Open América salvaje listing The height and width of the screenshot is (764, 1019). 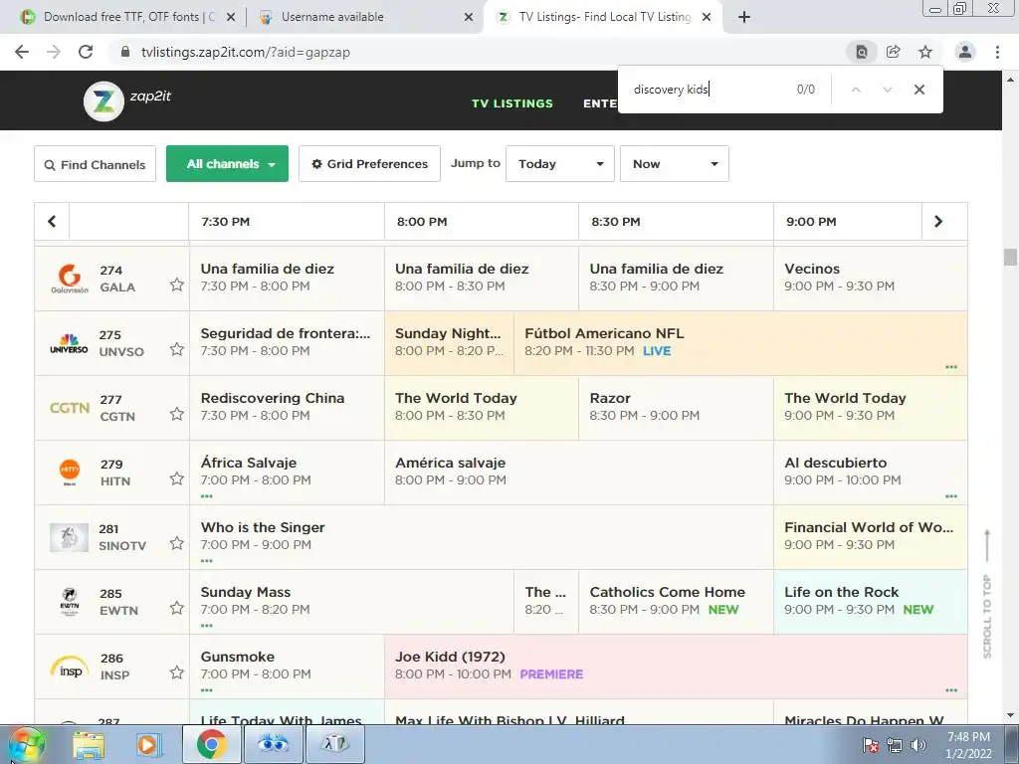pyautogui.click(x=578, y=473)
